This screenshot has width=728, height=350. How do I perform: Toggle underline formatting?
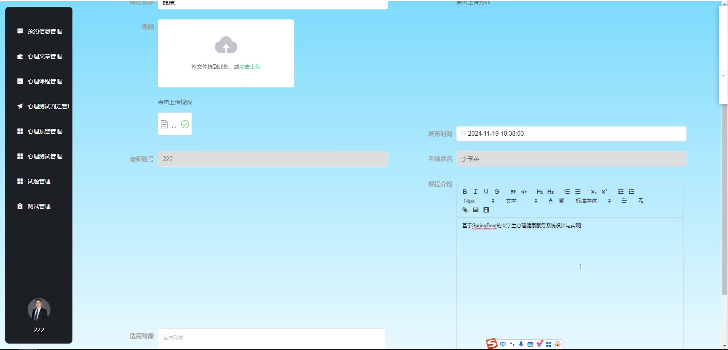coord(486,192)
